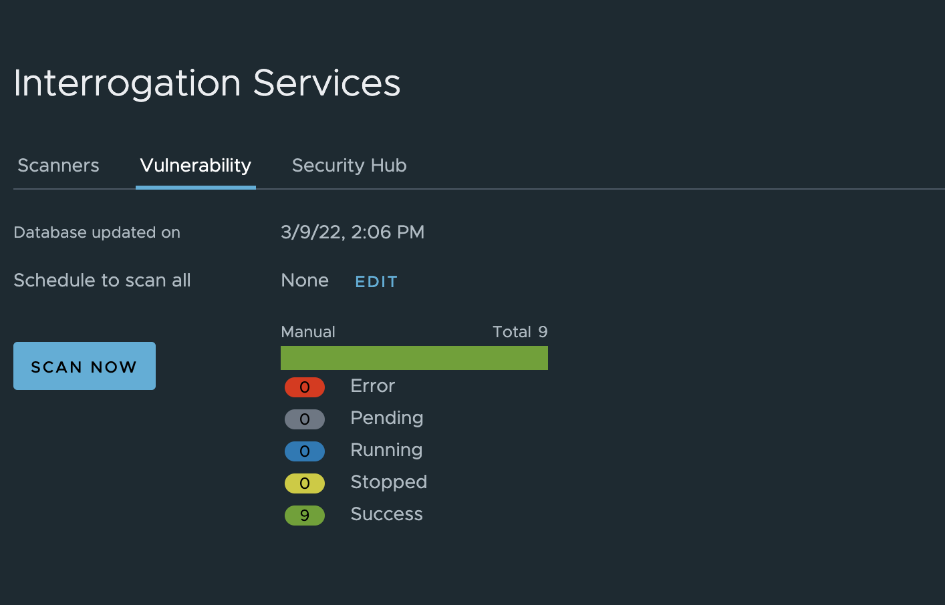Select the Error label in the legend
Viewport: 945px width, 605px height.
[372, 386]
